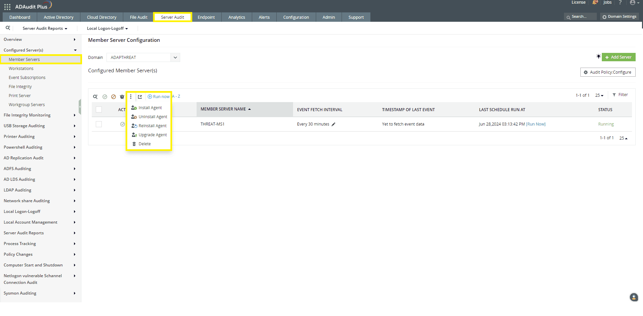Click the License link

coord(579,3)
